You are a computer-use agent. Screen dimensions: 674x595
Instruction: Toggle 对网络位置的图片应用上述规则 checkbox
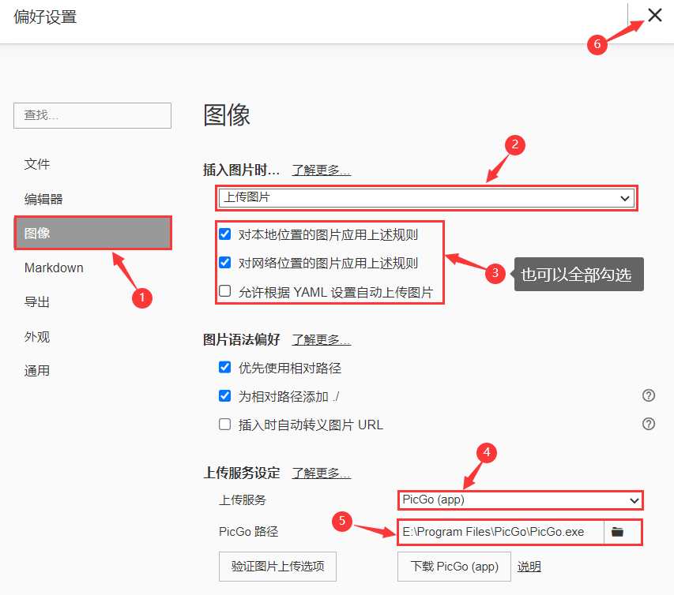pyautogui.click(x=225, y=262)
